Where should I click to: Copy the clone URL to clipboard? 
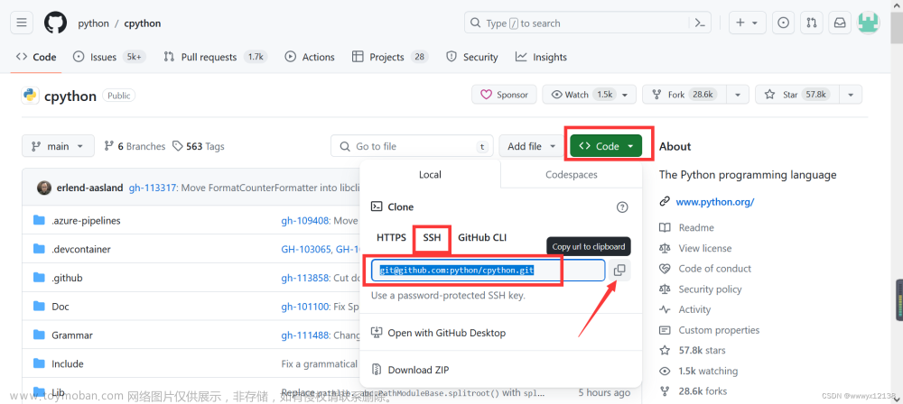pos(619,270)
